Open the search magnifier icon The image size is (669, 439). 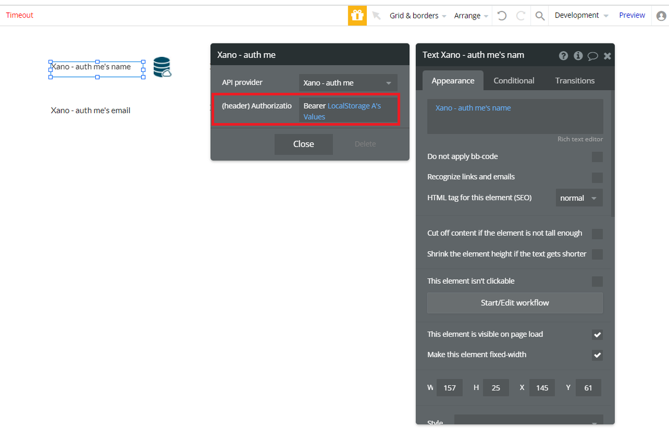point(540,16)
